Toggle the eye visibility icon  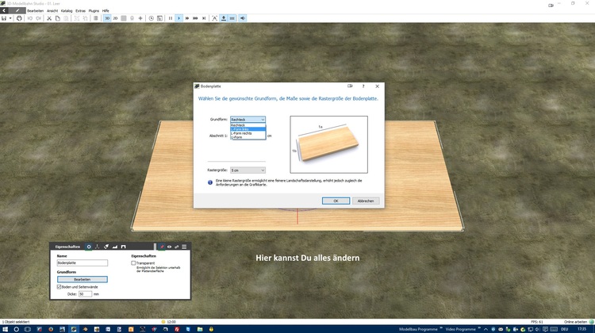(x=169, y=247)
